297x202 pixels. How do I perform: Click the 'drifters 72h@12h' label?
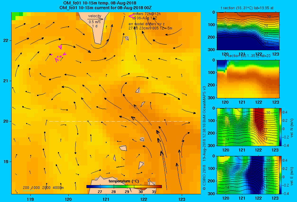(x=147, y=14)
